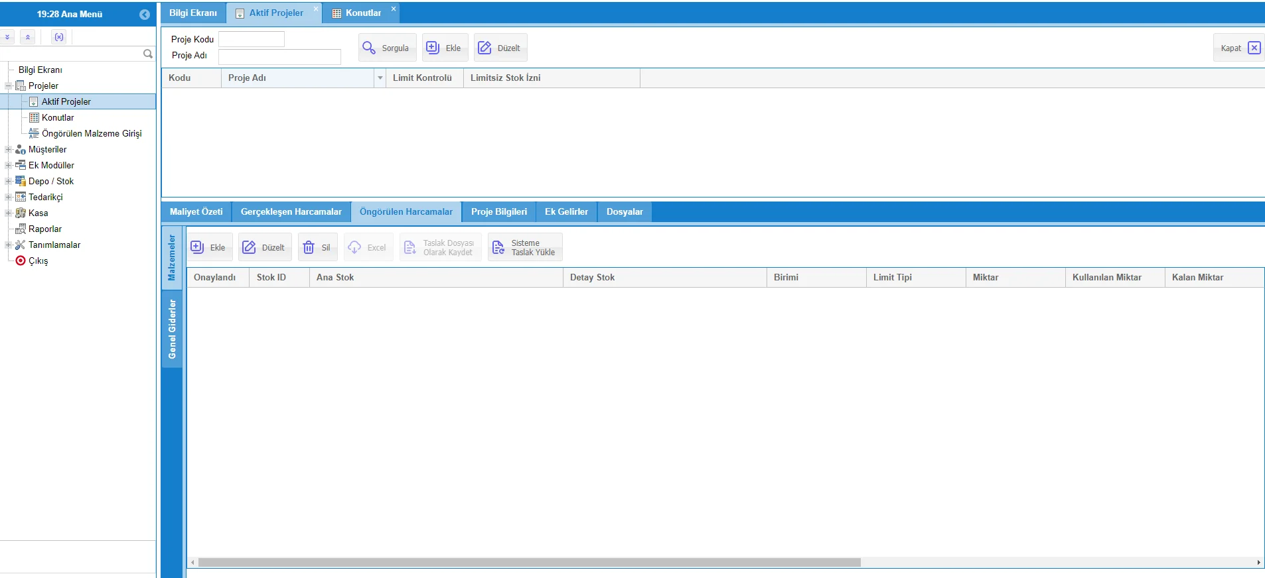Click the expand all double-chevron down icon
Image resolution: width=1265 pixels, height=578 pixels.
coord(8,37)
